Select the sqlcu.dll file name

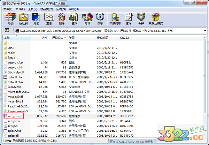(x=13, y=136)
